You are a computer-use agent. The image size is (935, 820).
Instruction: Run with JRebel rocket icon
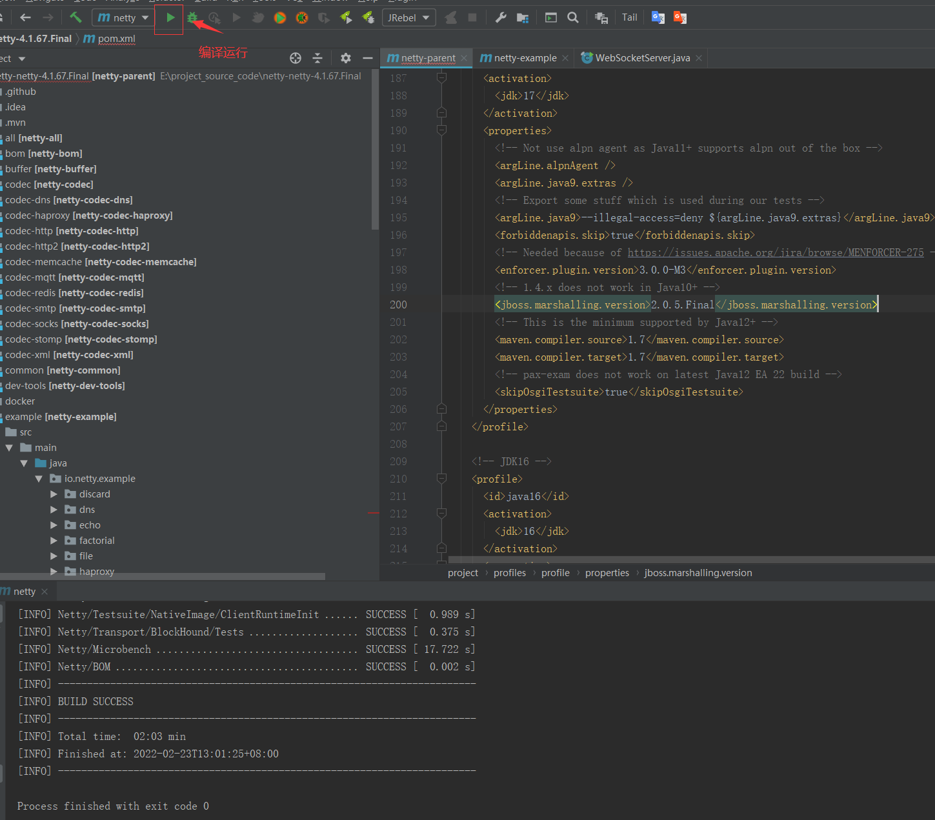(x=346, y=17)
